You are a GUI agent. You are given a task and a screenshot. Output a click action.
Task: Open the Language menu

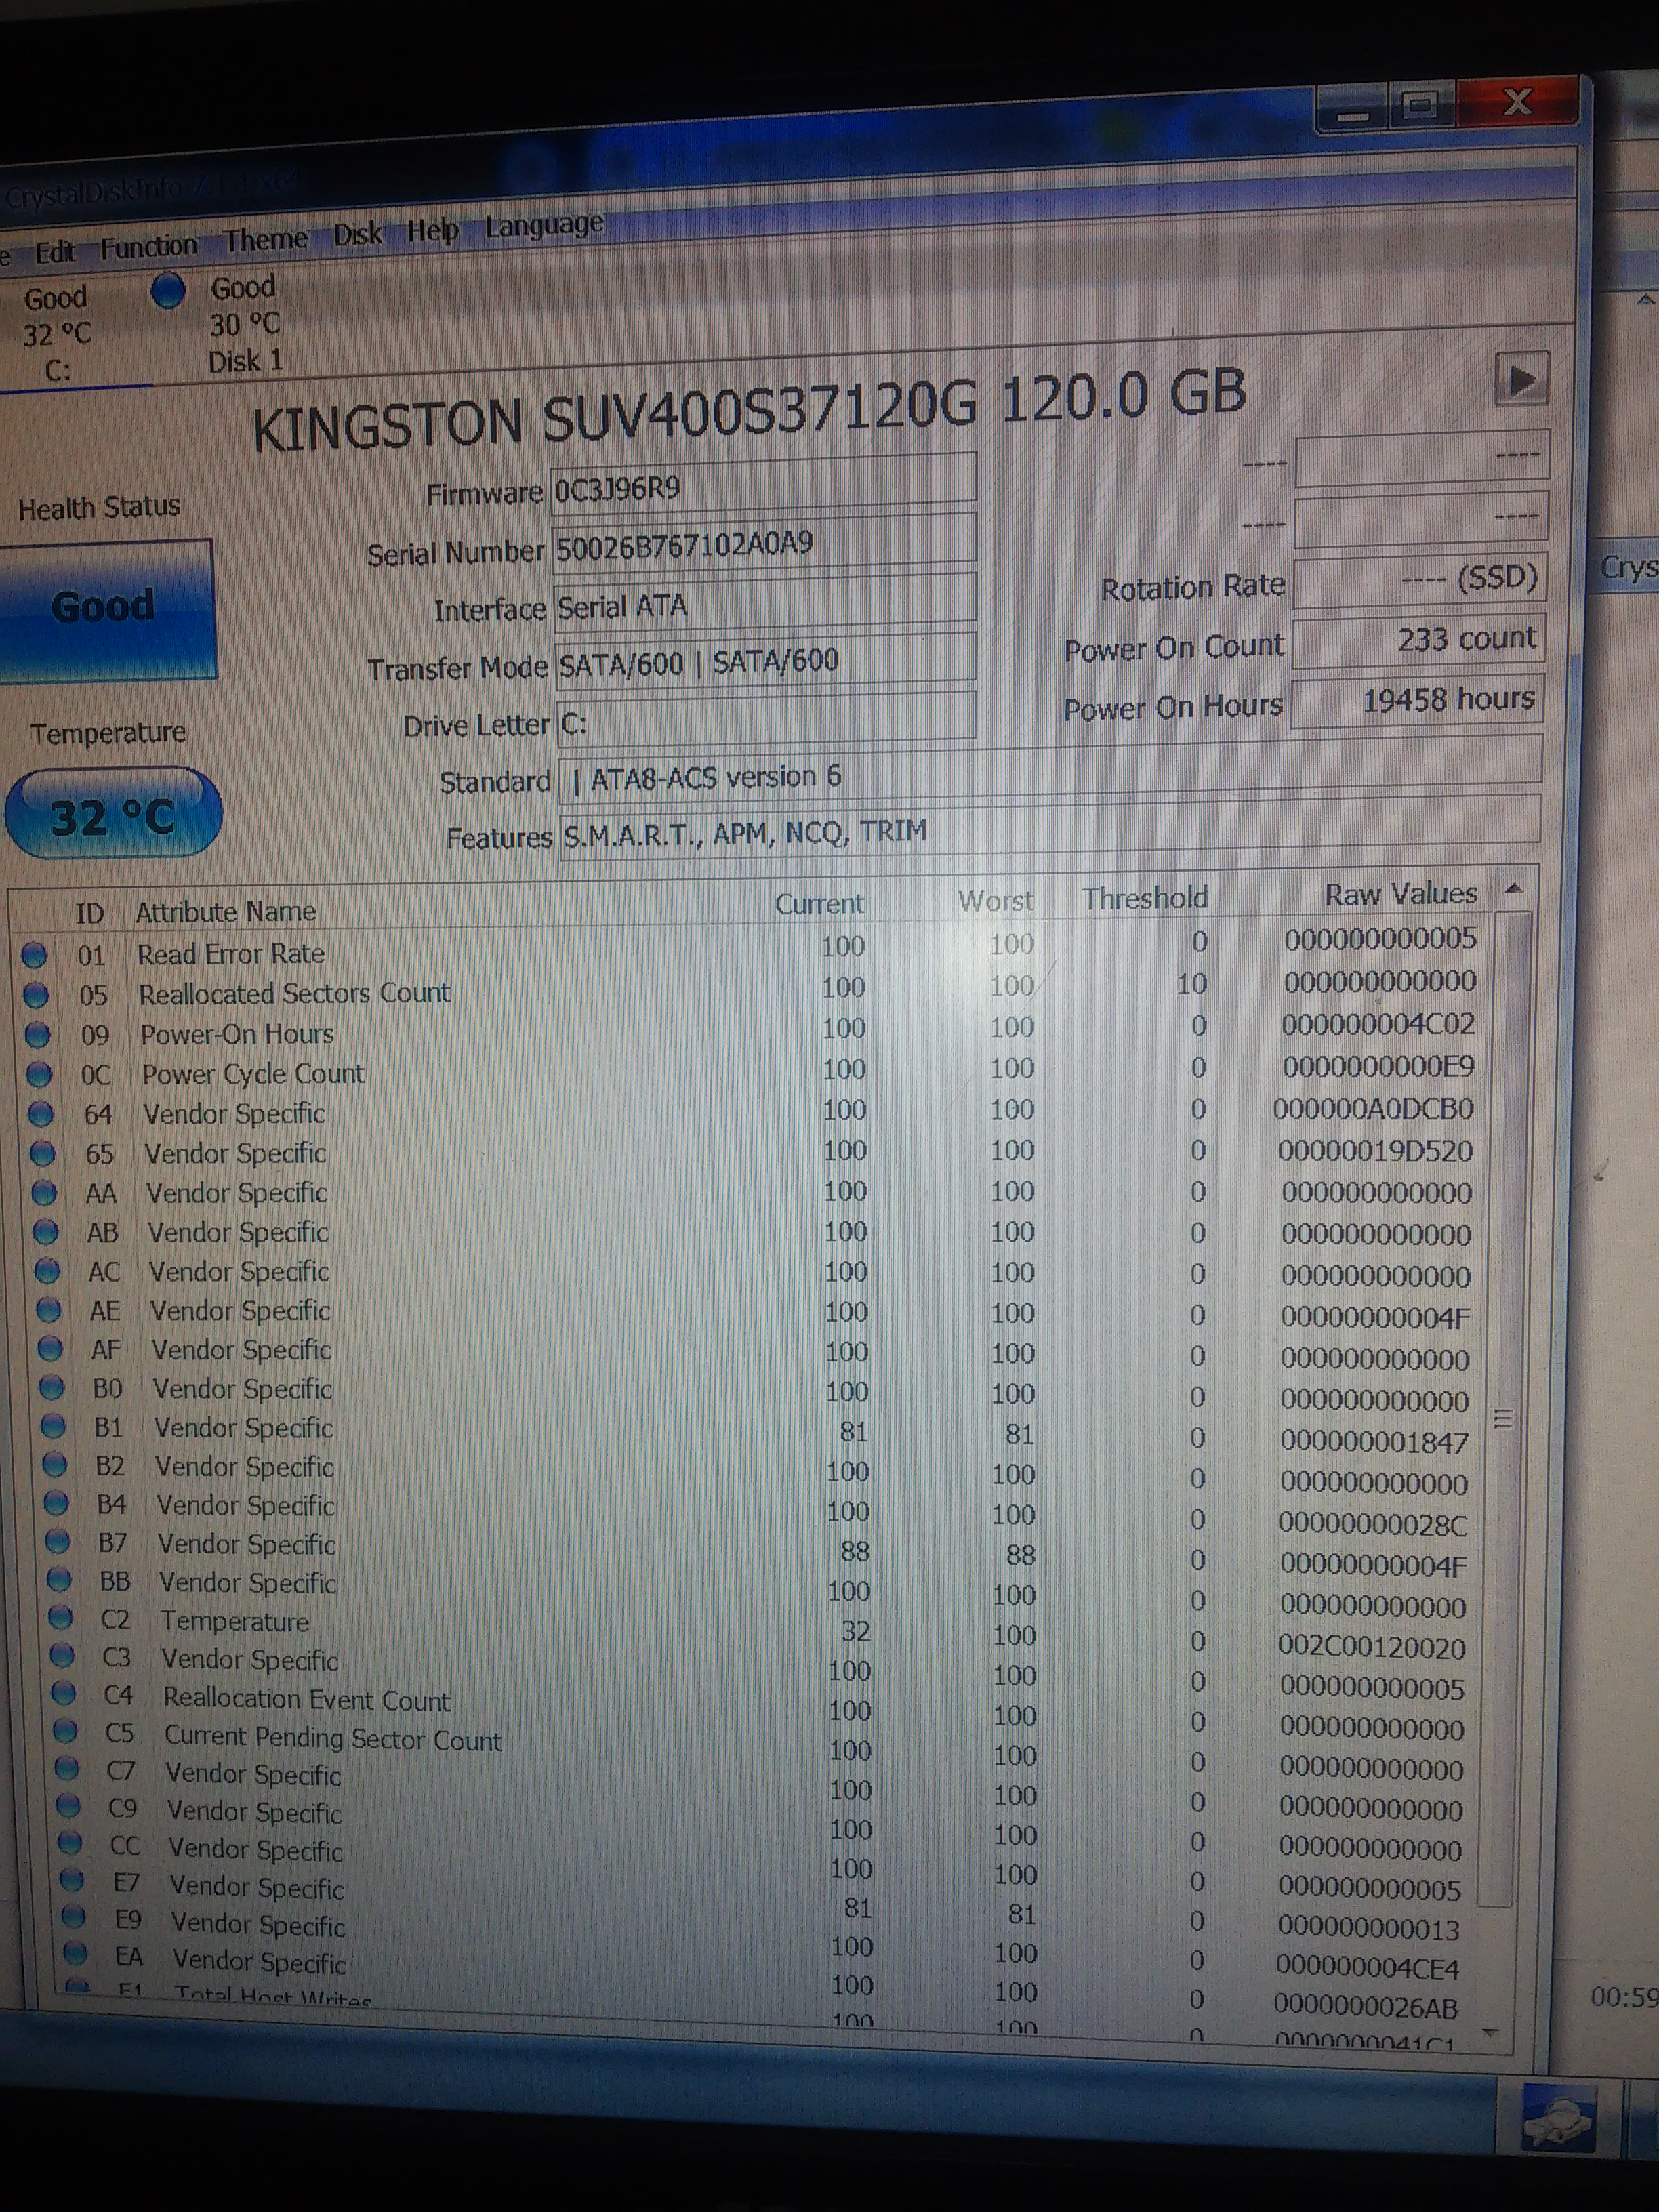click(x=544, y=224)
